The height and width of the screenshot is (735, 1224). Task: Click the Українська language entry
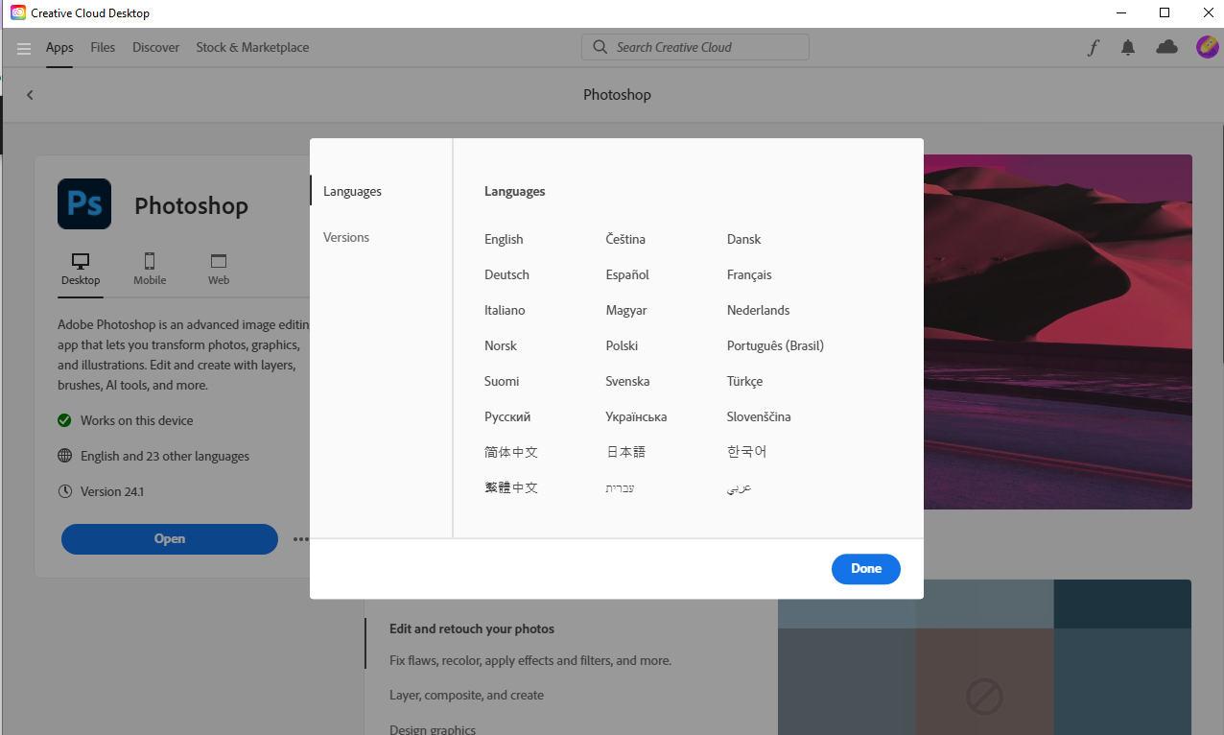point(636,416)
